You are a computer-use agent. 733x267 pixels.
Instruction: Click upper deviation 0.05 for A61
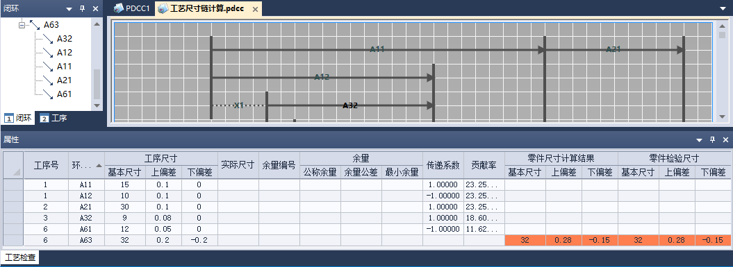(163, 229)
